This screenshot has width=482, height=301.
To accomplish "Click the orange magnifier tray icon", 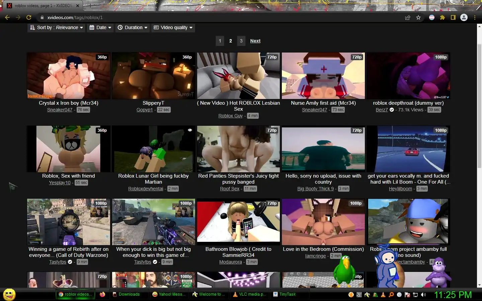I will 391,295.
